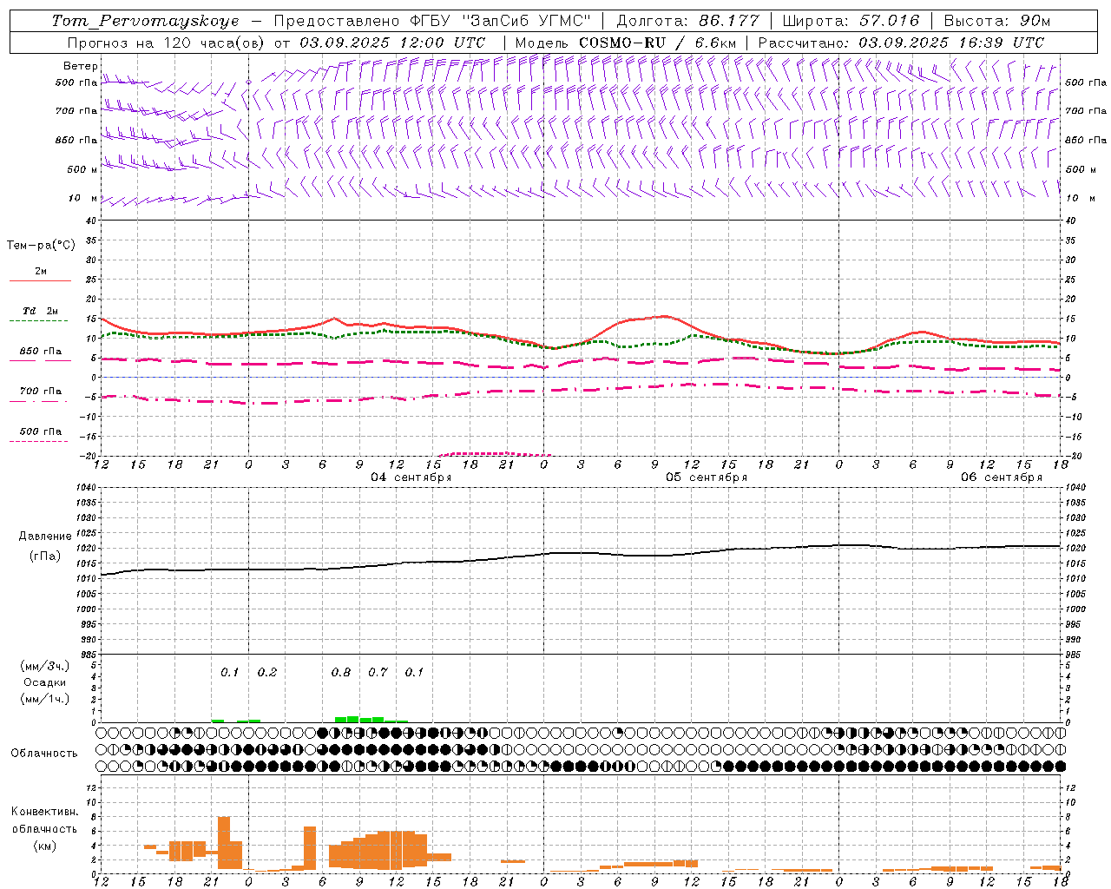Click the '0.7' precipitation amount value
This screenshot has width=1111, height=889.
tap(378, 673)
